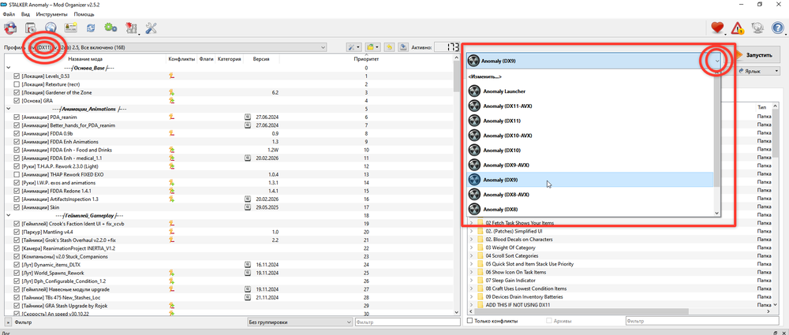Collapse the Основа_Base separator
Viewport: 789px width, 335px height.
point(9,68)
